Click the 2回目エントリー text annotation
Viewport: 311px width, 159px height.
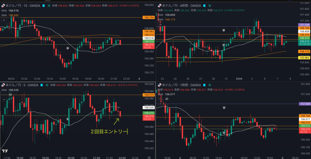tap(108, 132)
